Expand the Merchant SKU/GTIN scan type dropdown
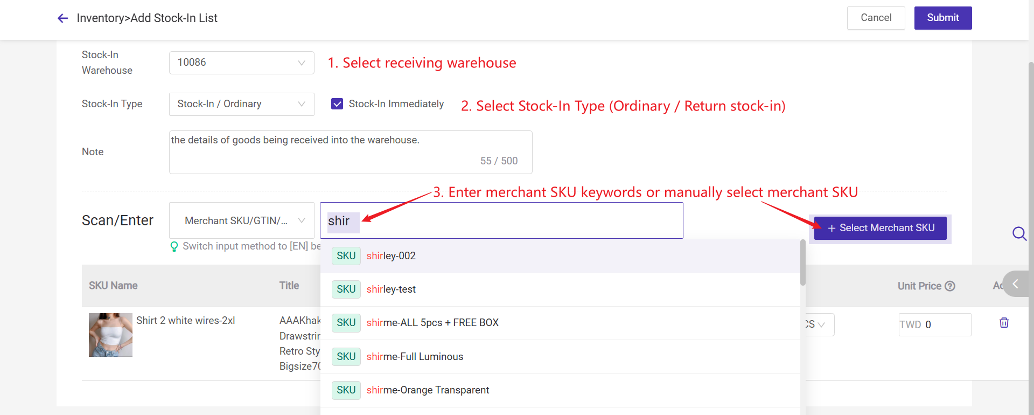The height and width of the screenshot is (415, 1034). tap(241, 220)
